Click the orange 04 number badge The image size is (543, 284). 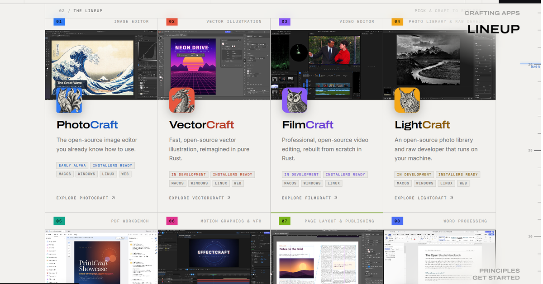397,21
